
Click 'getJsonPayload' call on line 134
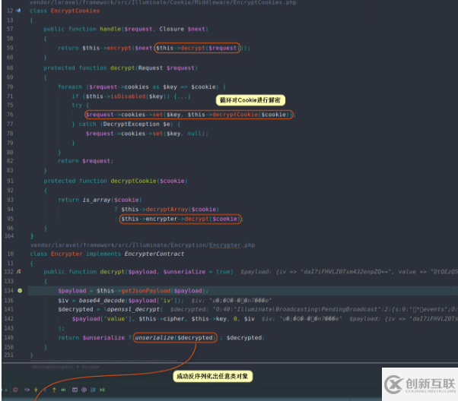pyautogui.click(x=146, y=291)
